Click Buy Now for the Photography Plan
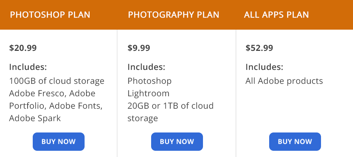Image resolution: width=353 pixels, height=157 pixels. pyautogui.click(x=177, y=142)
